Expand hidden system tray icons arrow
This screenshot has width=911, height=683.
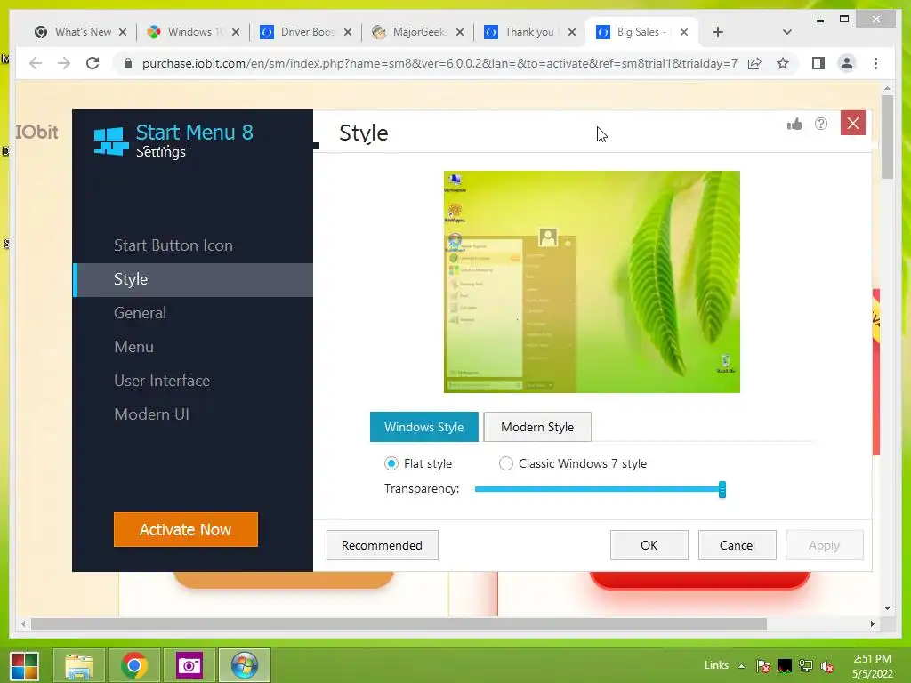pos(742,666)
